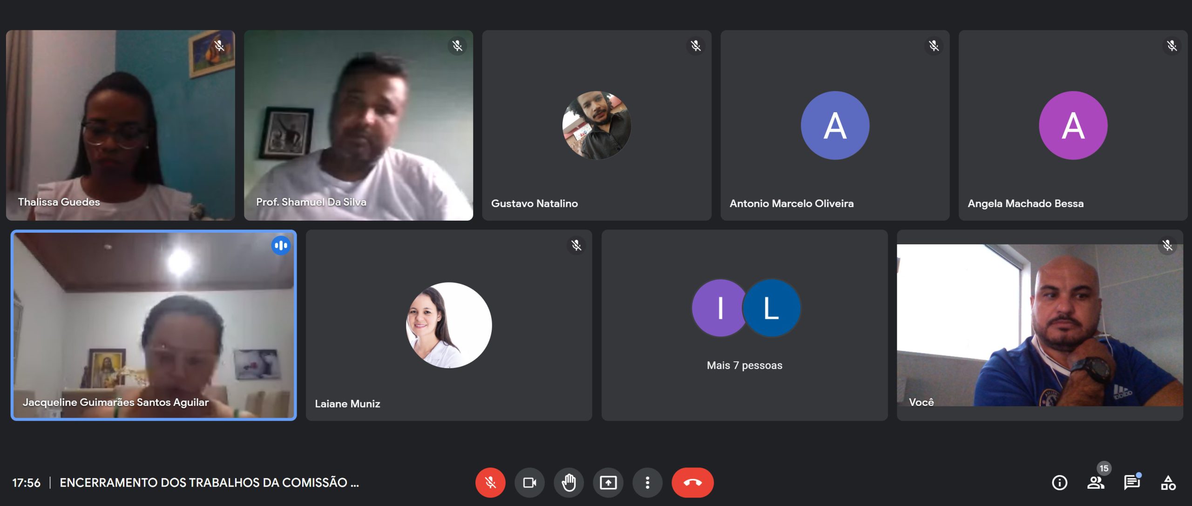Click the Laiane Muniz name label
This screenshot has height=506, width=1192.
(x=347, y=404)
